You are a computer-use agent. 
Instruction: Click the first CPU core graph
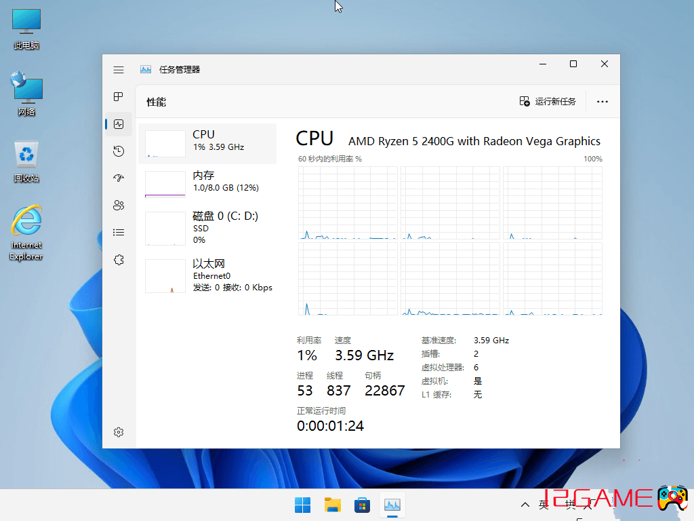(348, 203)
